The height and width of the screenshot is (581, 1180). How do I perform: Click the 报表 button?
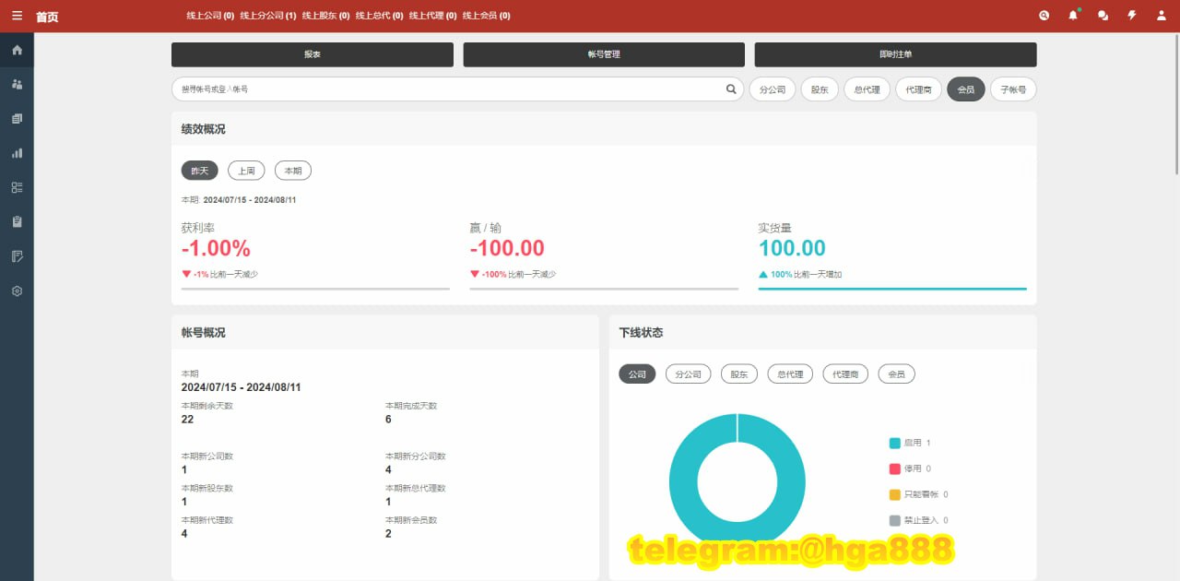coord(312,54)
